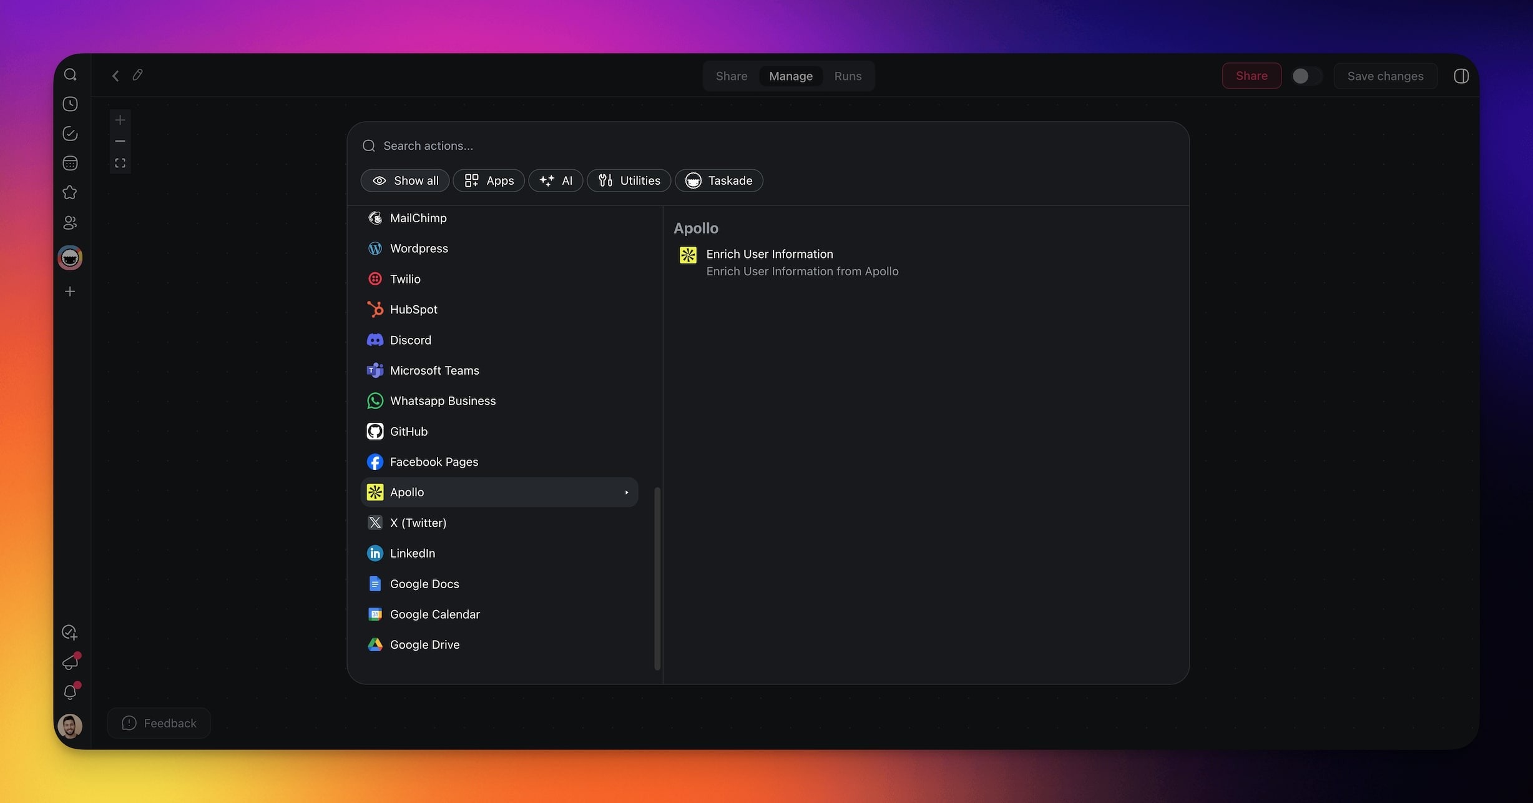Image resolution: width=1533 pixels, height=803 pixels.
Task: Click the app list scrollbar
Action: point(657,578)
